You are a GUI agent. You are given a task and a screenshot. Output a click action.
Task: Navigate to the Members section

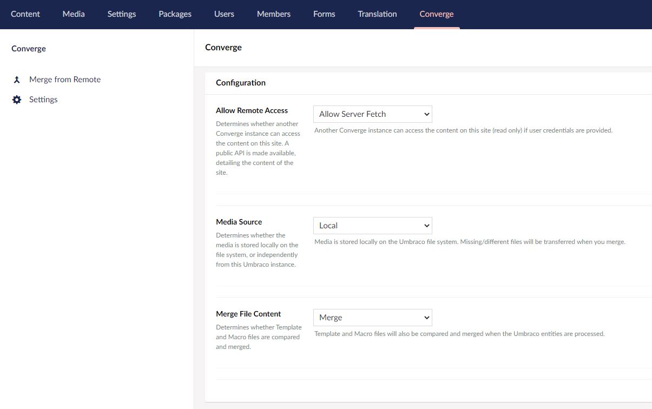point(274,14)
